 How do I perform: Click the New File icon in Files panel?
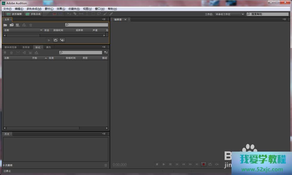point(18,25)
